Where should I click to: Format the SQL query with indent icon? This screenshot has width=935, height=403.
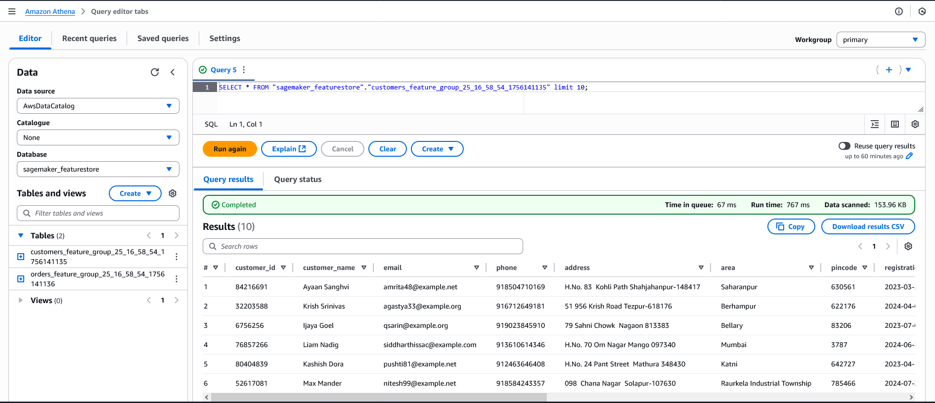875,124
